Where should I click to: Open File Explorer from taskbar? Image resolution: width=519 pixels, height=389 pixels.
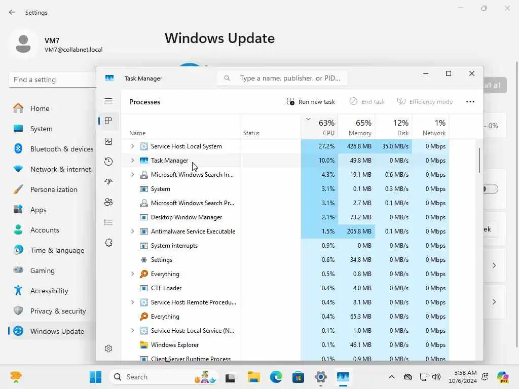click(x=254, y=377)
